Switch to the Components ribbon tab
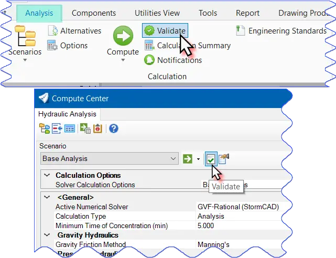The image size is (336, 258). click(94, 13)
